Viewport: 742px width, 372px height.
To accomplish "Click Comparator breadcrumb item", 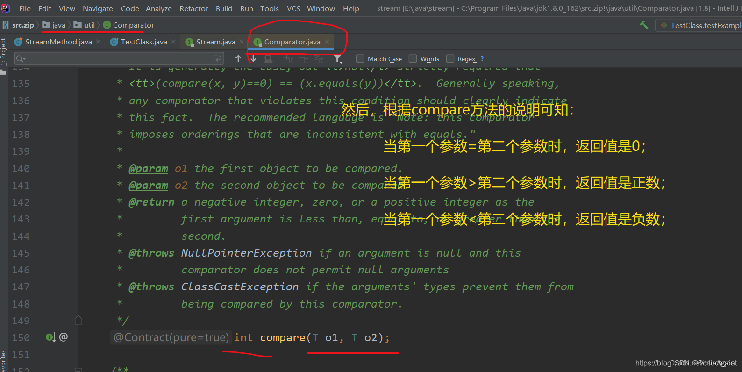I will [x=128, y=25].
